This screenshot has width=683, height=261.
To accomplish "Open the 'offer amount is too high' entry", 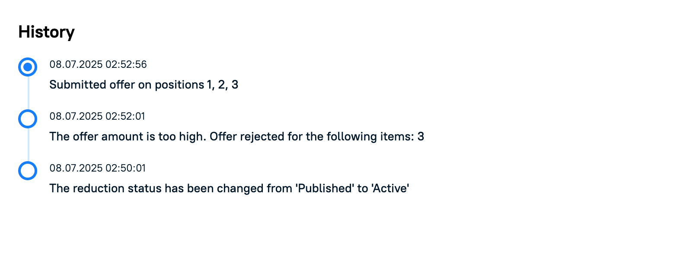I will (237, 137).
